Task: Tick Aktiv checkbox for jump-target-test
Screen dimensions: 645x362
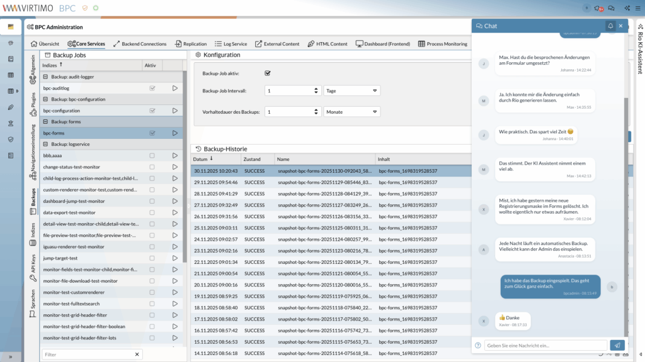Action: [152, 258]
